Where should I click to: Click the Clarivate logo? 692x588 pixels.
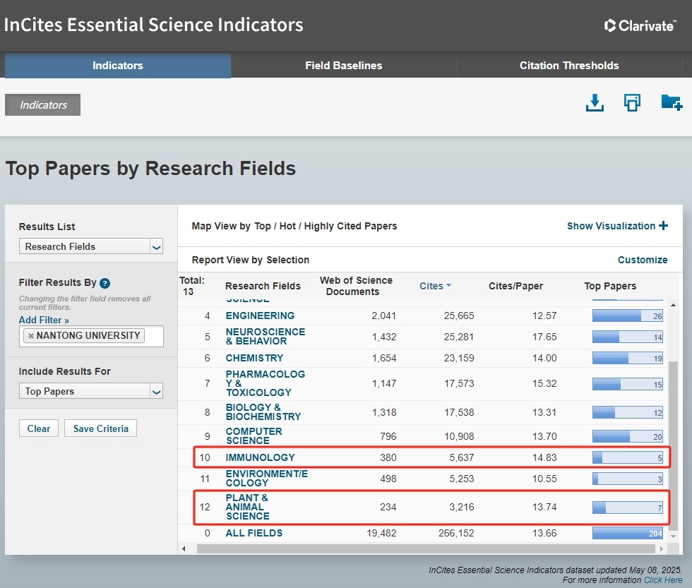[640, 26]
